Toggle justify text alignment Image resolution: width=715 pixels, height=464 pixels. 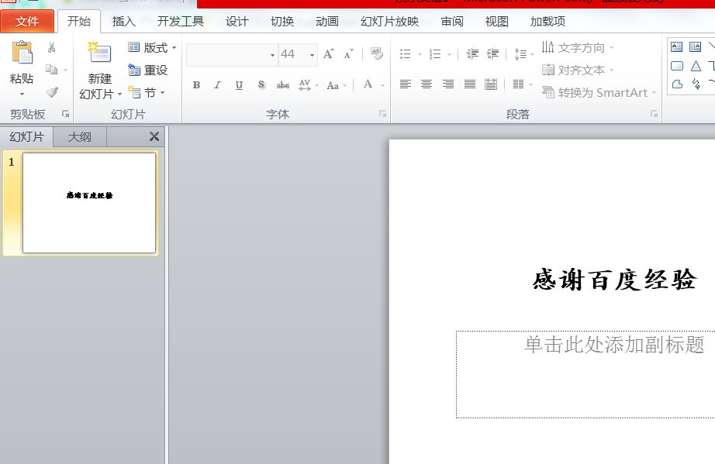pos(469,84)
